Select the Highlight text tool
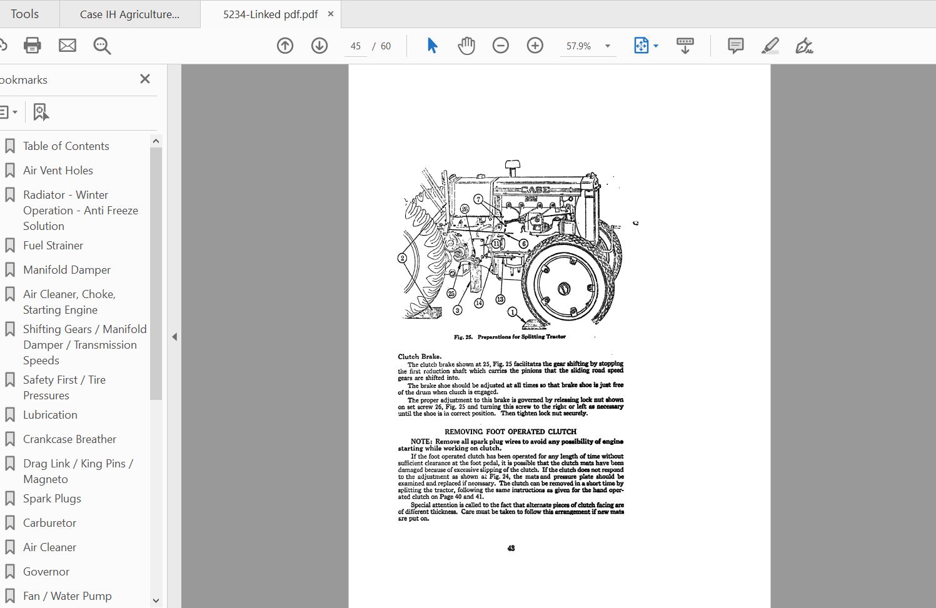 pyautogui.click(x=770, y=46)
